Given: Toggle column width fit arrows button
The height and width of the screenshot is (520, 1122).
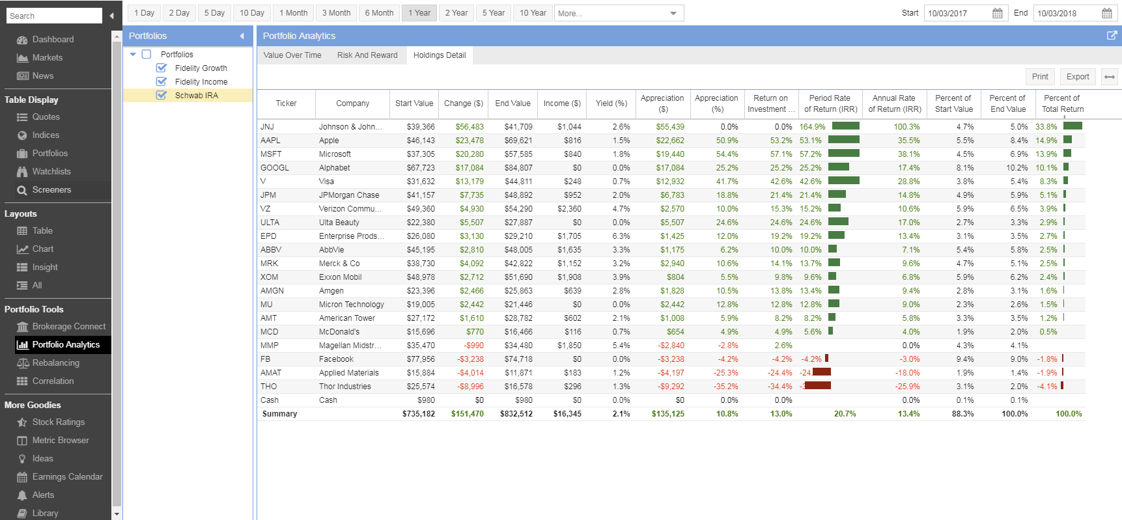Looking at the screenshot, I should [x=1110, y=77].
